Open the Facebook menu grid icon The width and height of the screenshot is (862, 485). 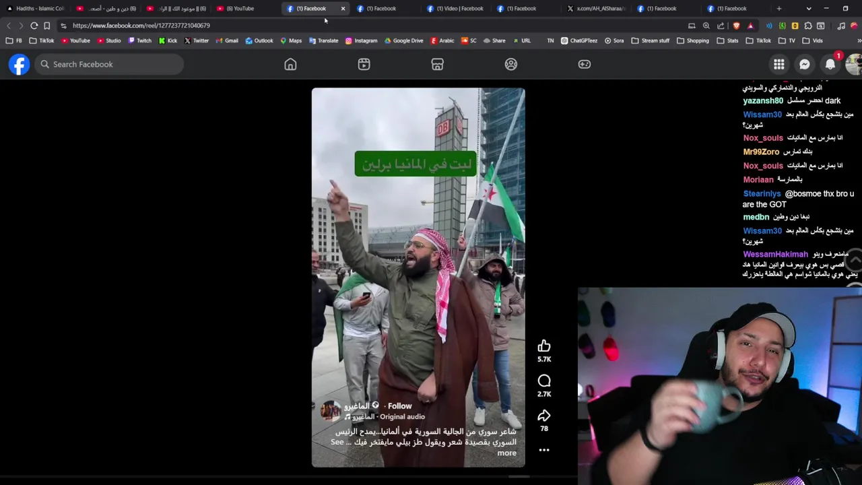pos(778,64)
